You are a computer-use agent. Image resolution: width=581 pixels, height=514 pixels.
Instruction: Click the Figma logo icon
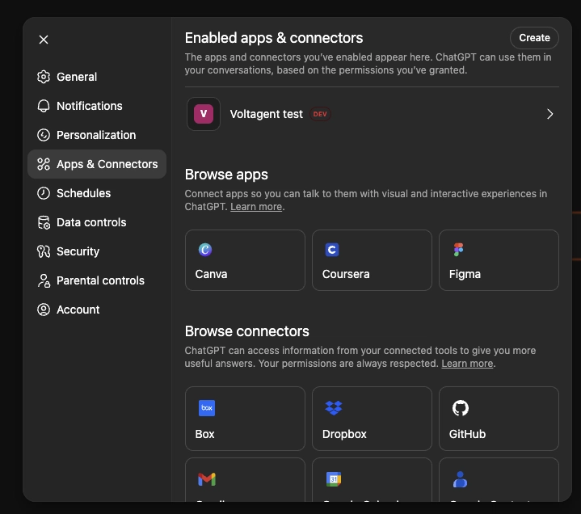[x=459, y=250]
